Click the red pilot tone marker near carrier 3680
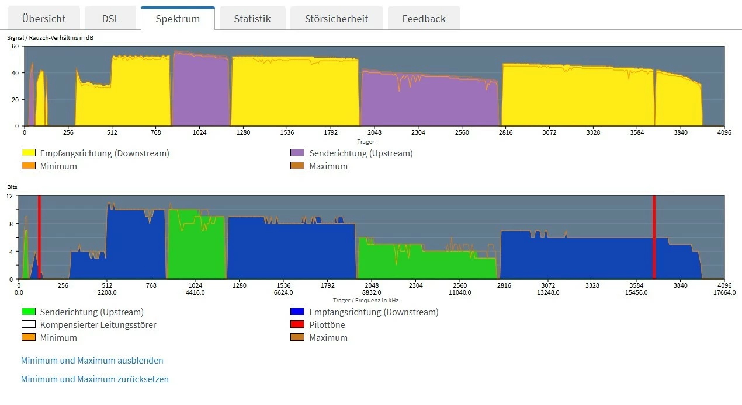Viewport: 742px width, 405px height. [x=654, y=237]
